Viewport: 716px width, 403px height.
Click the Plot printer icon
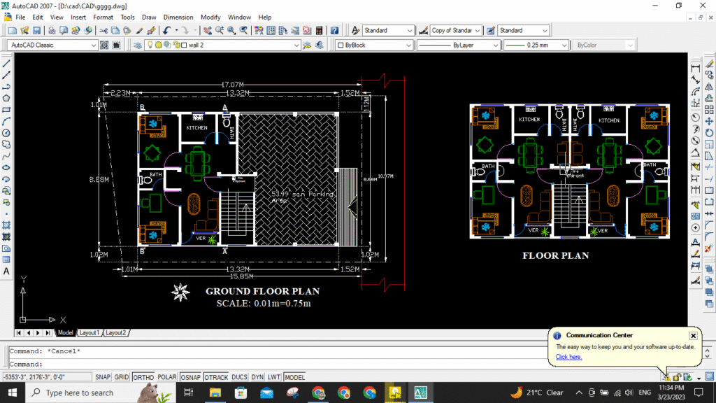click(52, 31)
